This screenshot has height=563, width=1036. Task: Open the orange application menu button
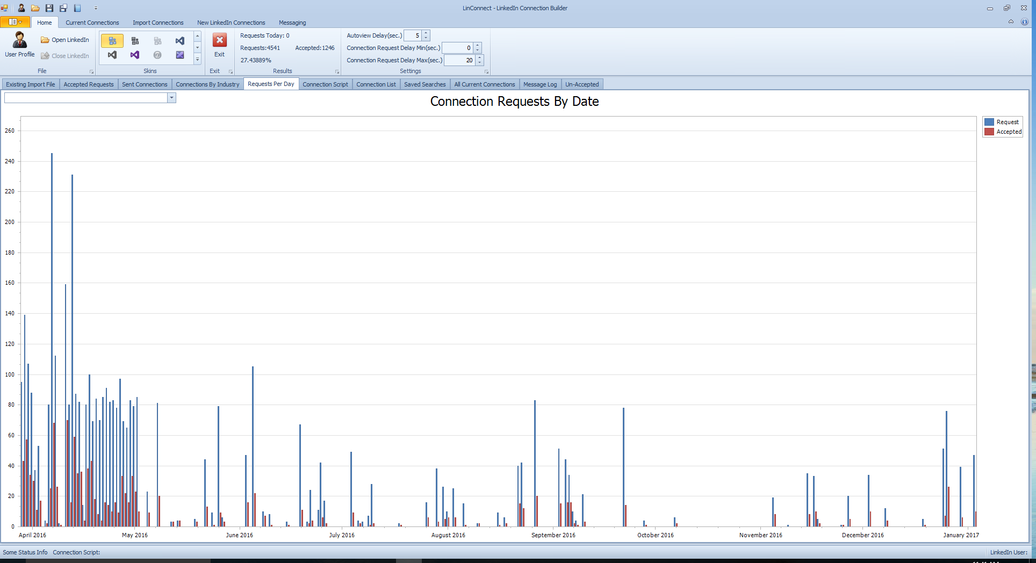pos(15,22)
